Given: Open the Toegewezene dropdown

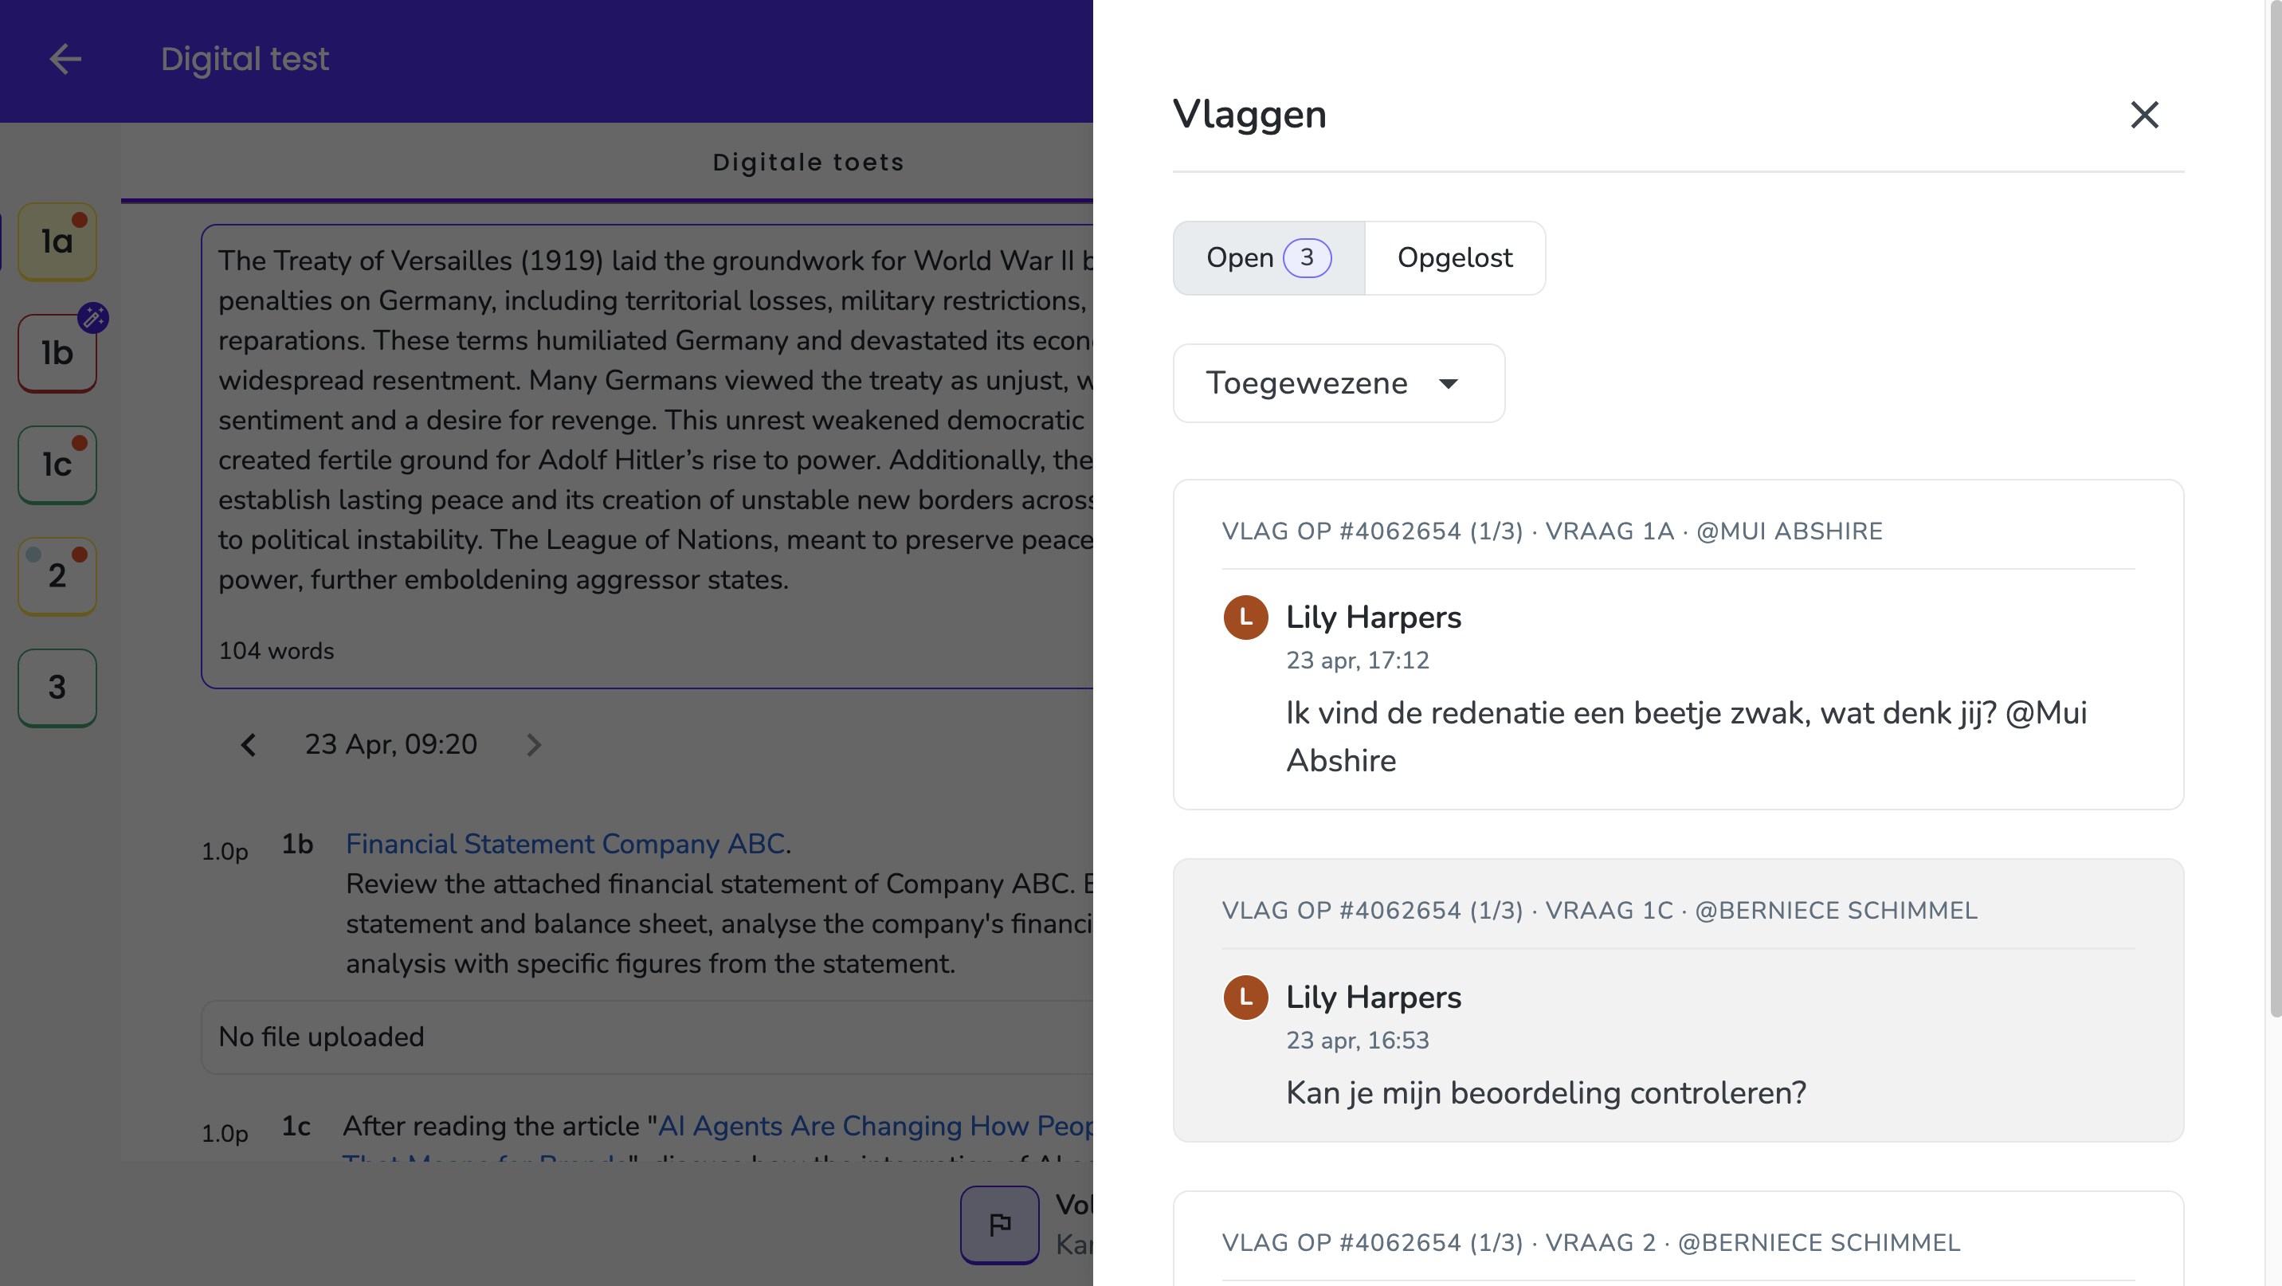Looking at the screenshot, I should [1339, 383].
